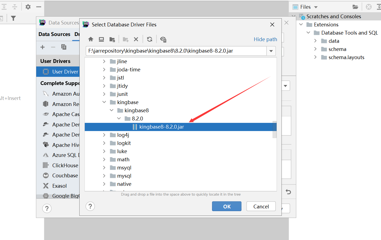Open settings gear in left tool window
The image size is (381, 240).
[28, 7]
